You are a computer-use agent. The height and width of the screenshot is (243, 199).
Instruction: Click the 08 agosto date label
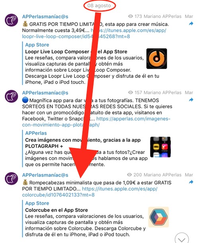[99, 6]
